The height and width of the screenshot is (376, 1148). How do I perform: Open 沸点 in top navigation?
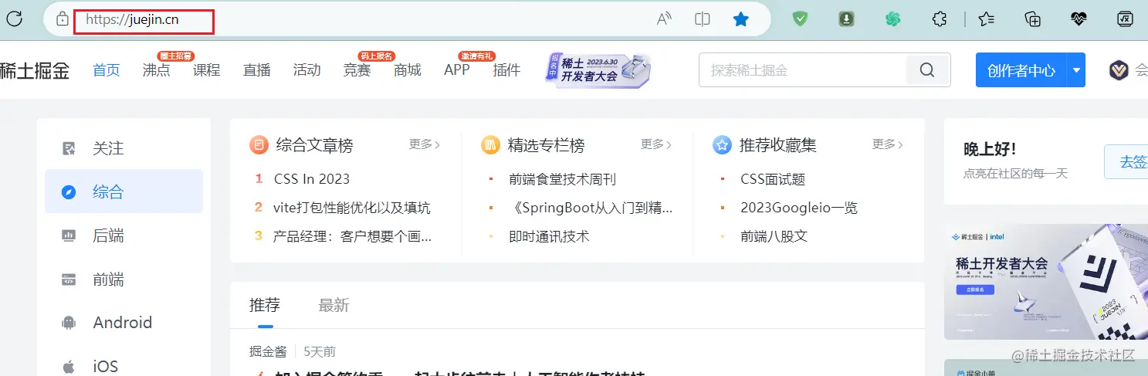[157, 70]
